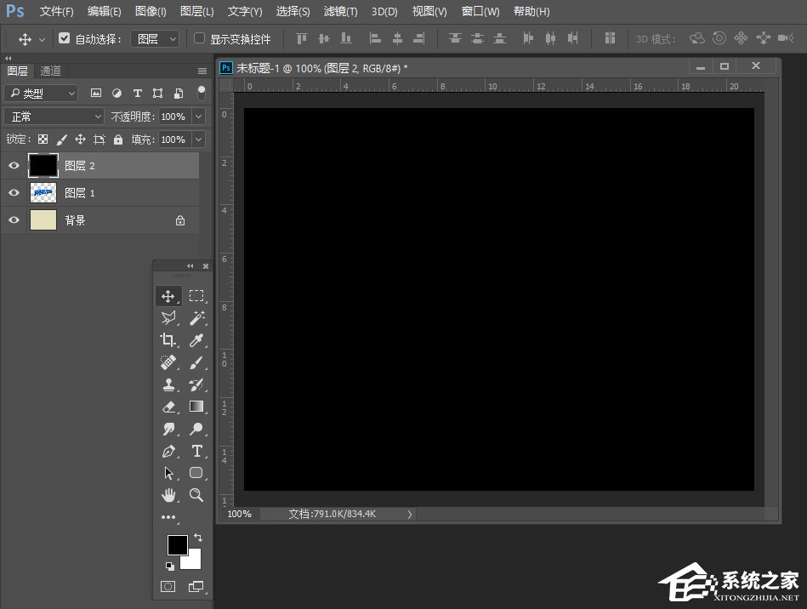Click the foreground black color swatch
Viewport: 807px width, 609px height.
[x=177, y=544]
